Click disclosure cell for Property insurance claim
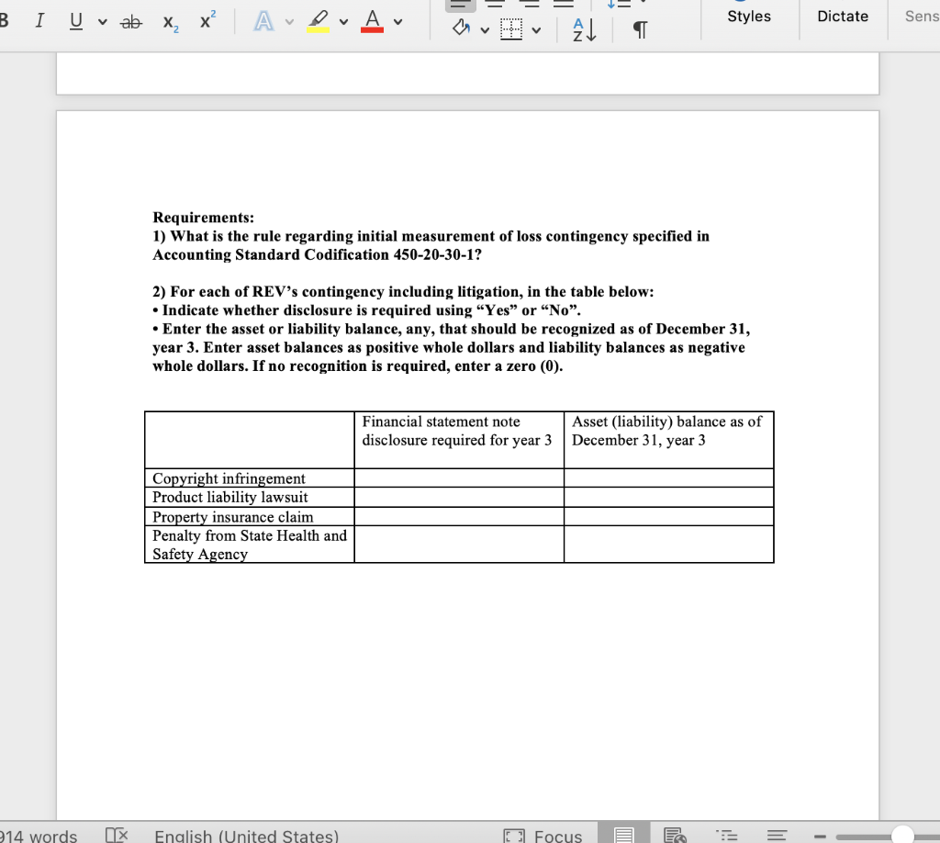 coord(459,516)
